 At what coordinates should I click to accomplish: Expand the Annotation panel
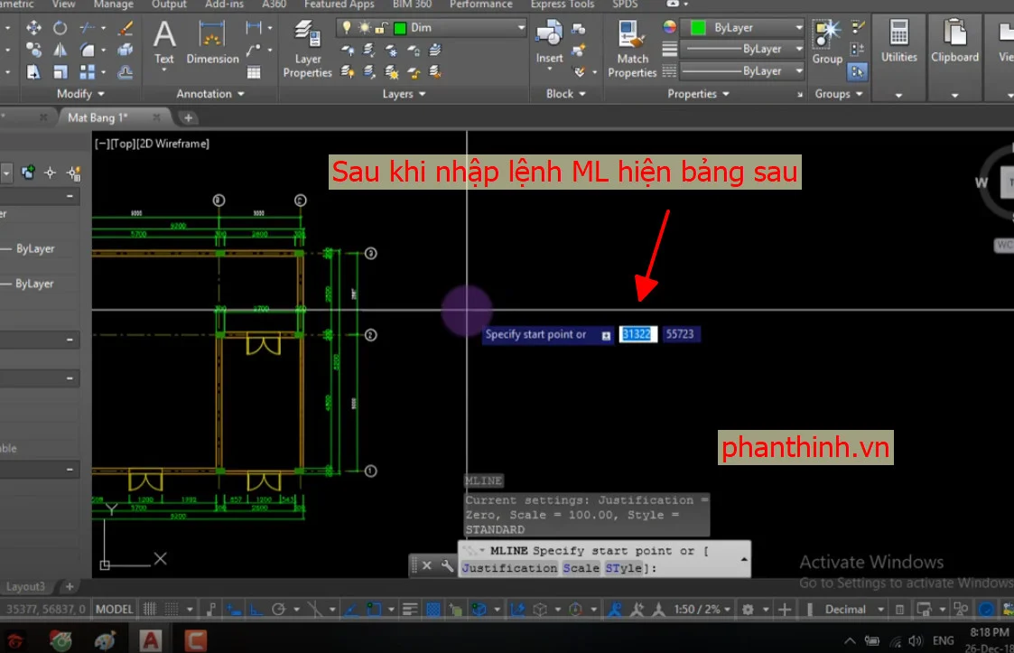(x=210, y=94)
